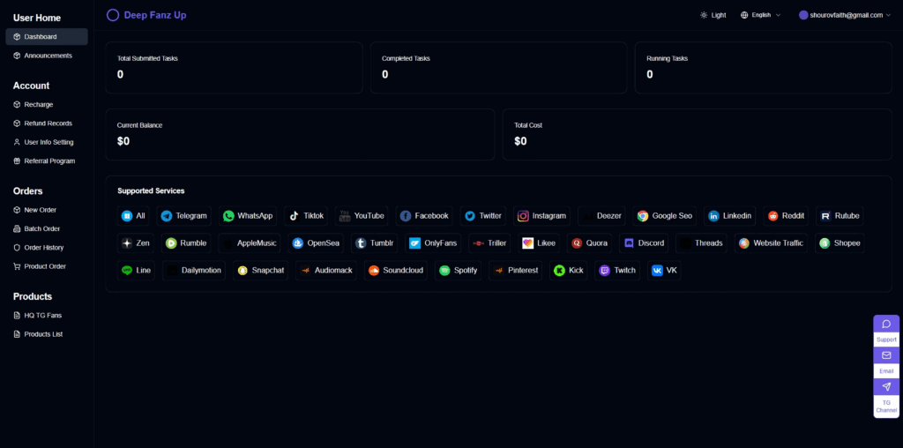Pick the Facebook service
903x448 pixels.
pyautogui.click(x=424, y=216)
